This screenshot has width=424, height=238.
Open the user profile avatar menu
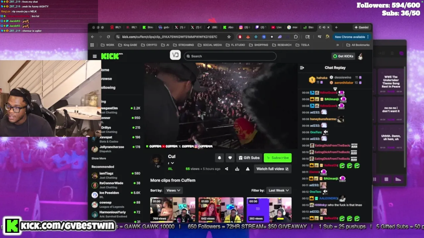coord(360,56)
